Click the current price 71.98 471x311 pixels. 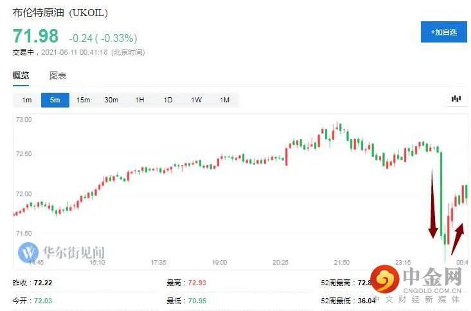click(35, 36)
